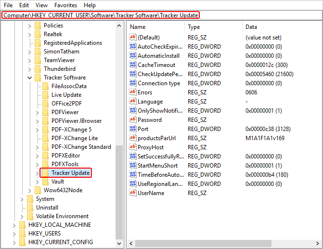Select the Thunderbird key label
This screenshot has height=249, width=323.
60,69
